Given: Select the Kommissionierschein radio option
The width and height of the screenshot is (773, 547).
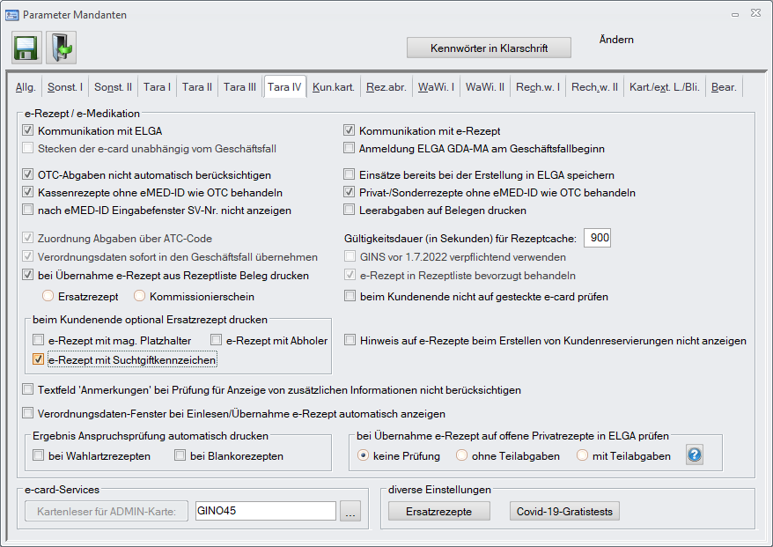Looking at the screenshot, I should (x=139, y=297).
